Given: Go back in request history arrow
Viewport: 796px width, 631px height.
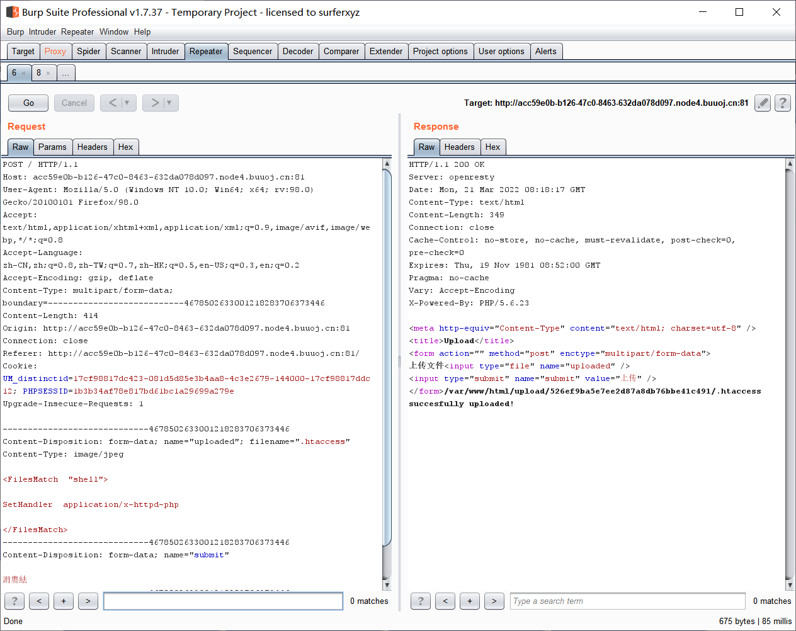Looking at the screenshot, I should click(112, 103).
